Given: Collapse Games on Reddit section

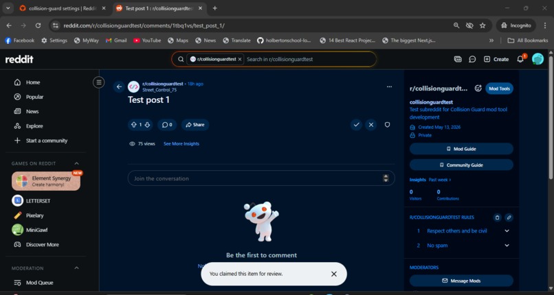Looking at the screenshot, I should (x=77, y=163).
